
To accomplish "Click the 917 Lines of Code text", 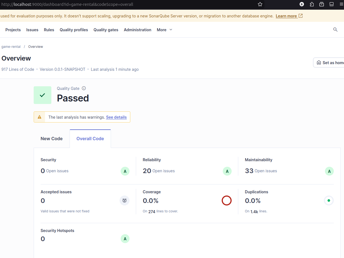I will pyautogui.click(x=18, y=69).
